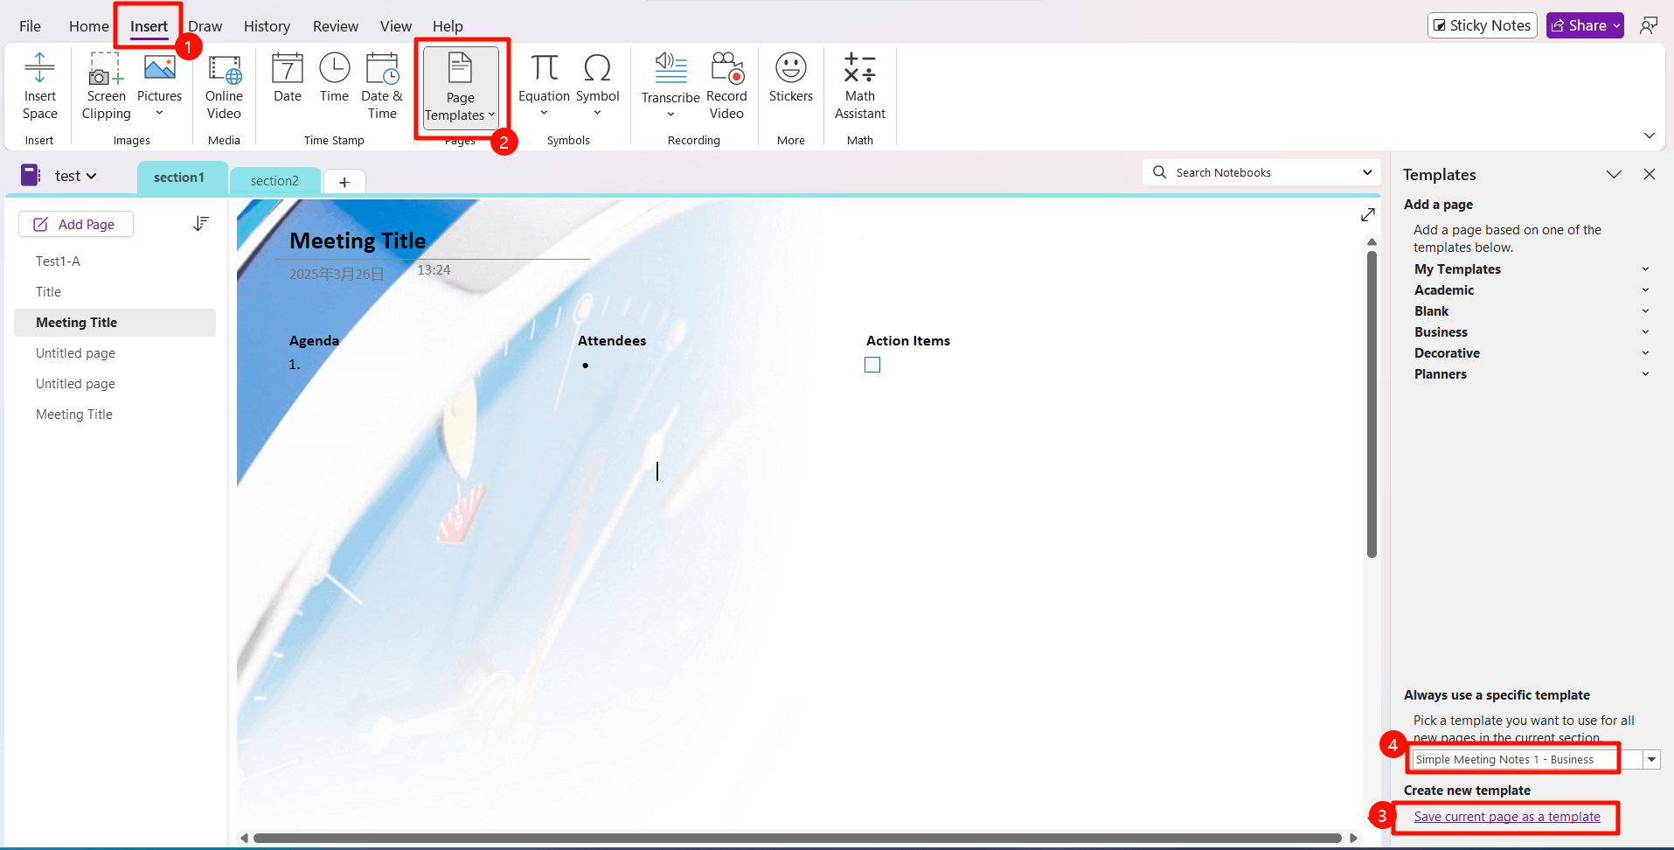Click Record Video
1674x850 pixels.
(x=726, y=87)
